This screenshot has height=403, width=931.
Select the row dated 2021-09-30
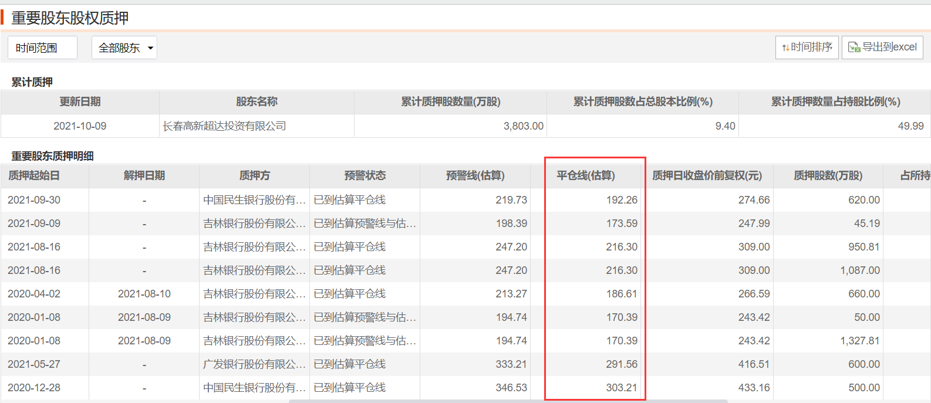pos(34,200)
